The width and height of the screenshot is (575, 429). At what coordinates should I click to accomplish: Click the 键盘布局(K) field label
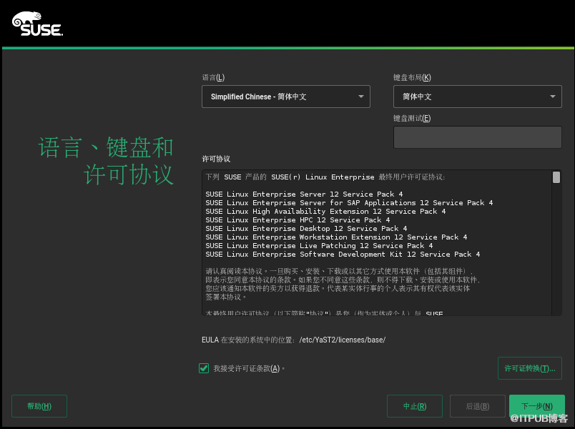click(412, 77)
